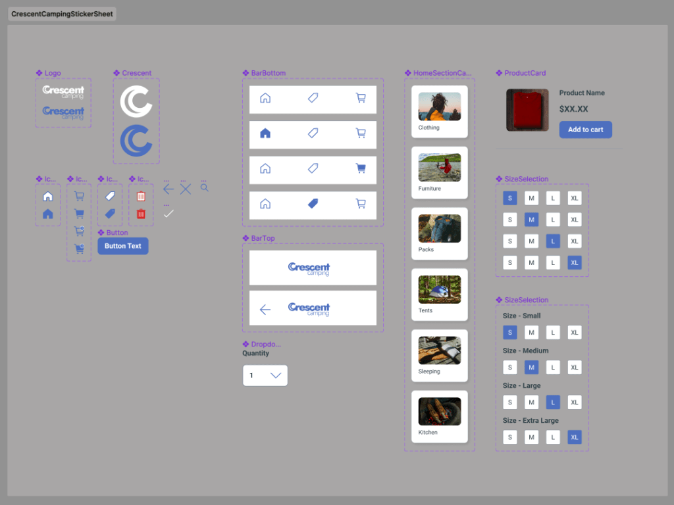This screenshot has height=505, width=674.
Task: Click the blue X close icon
Action: coord(186,189)
